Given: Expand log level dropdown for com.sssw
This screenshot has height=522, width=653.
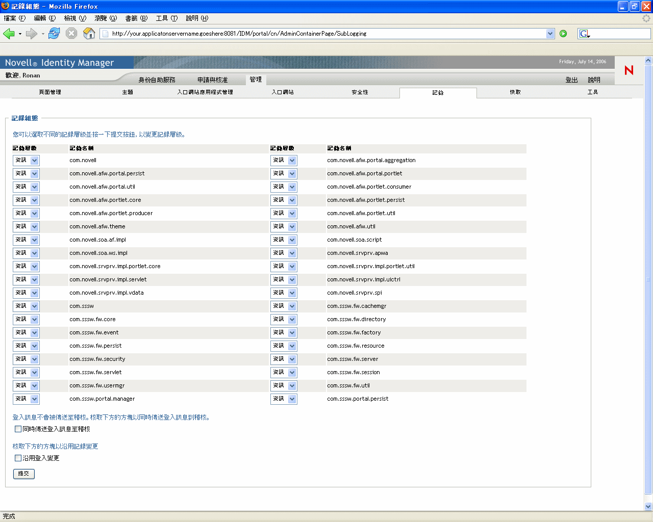Looking at the screenshot, I should point(26,306).
